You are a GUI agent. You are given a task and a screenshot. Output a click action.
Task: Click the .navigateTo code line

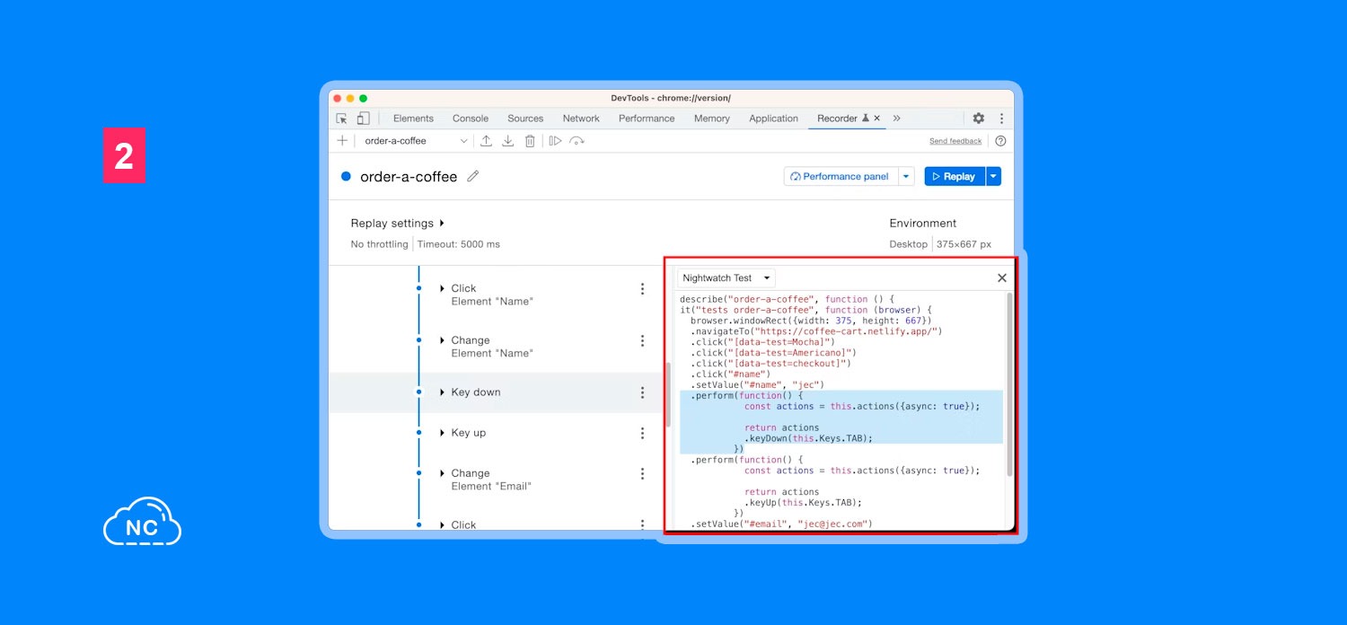point(815,331)
